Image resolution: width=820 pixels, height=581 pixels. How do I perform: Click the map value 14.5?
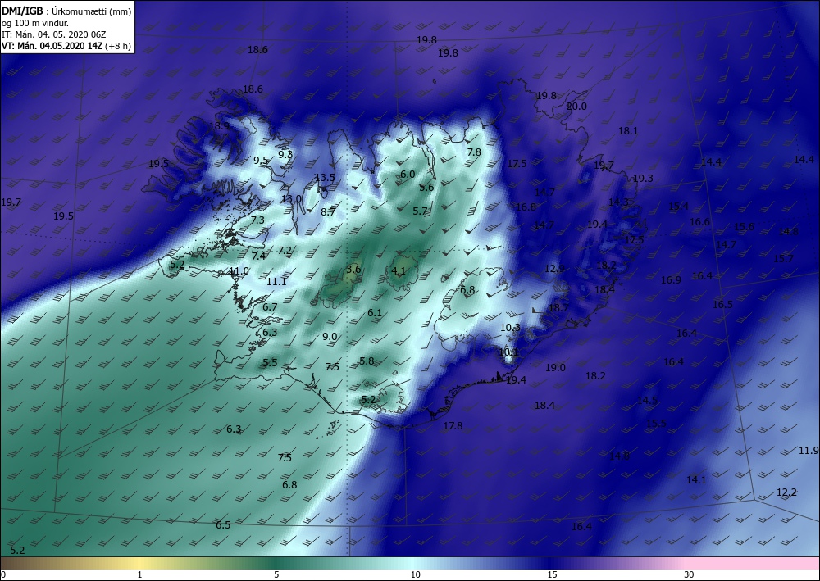point(647,400)
